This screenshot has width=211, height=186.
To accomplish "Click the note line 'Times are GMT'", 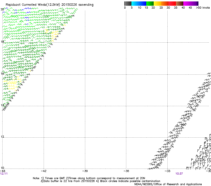I will 55,178.
